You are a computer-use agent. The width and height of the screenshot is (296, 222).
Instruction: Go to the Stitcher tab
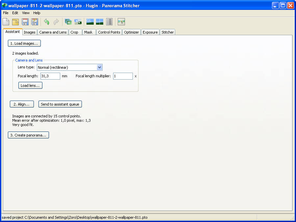coord(167,32)
